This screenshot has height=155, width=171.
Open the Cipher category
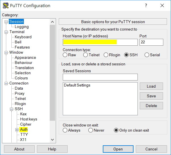point(26,124)
